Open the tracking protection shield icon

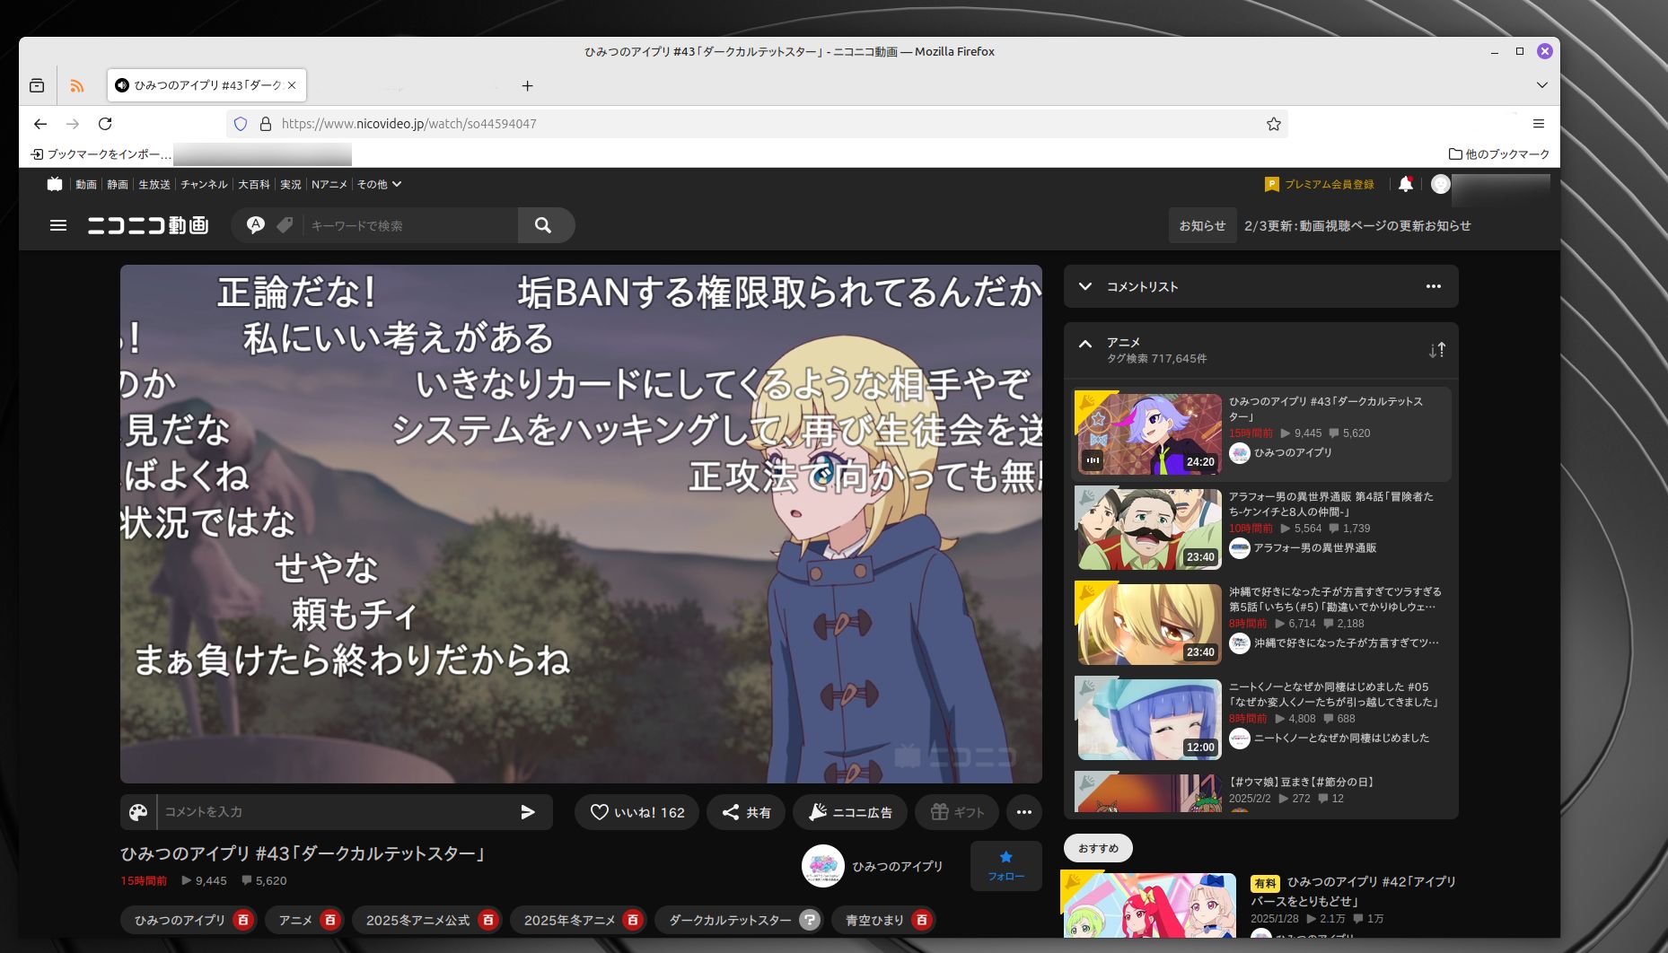click(x=241, y=124)
